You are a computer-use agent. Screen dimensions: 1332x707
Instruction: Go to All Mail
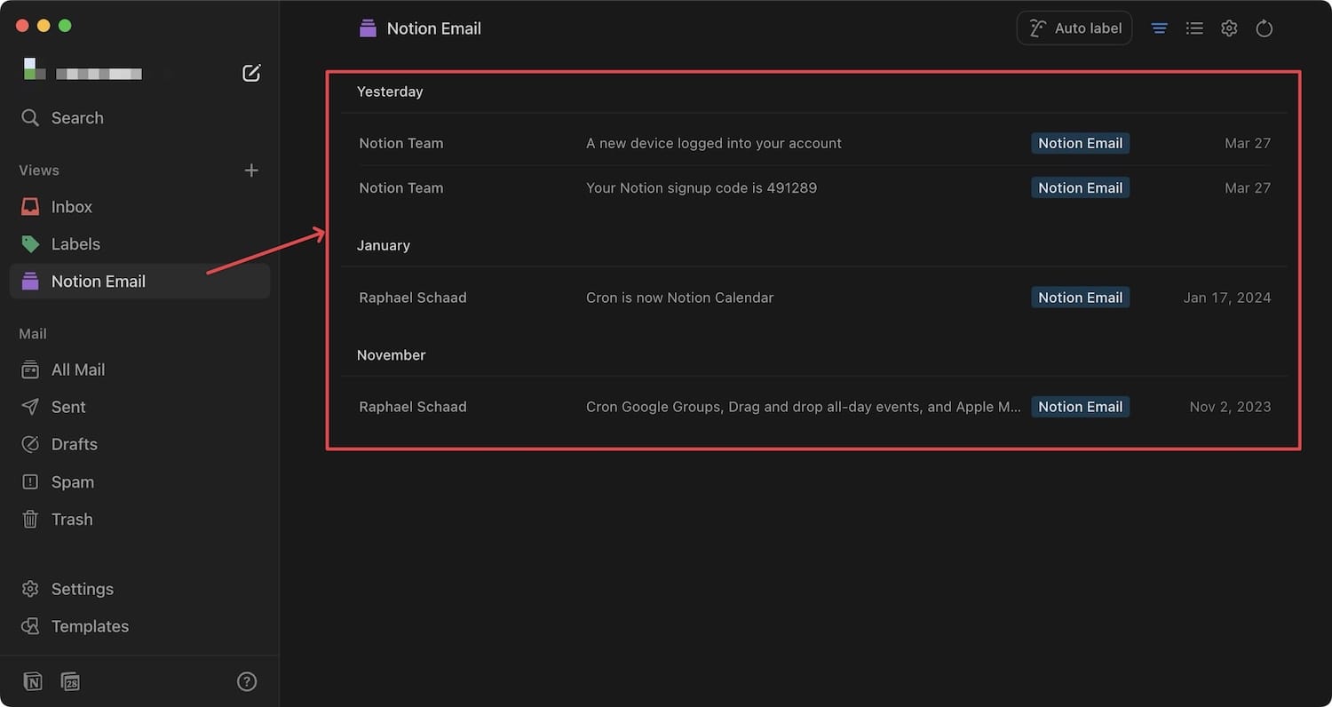[x=139, y=370]
